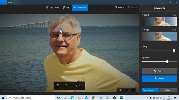Launch Google Chrome from the taskbar
Screen dimensions: 179x100
pyautogui.click(x=93, y=98)
